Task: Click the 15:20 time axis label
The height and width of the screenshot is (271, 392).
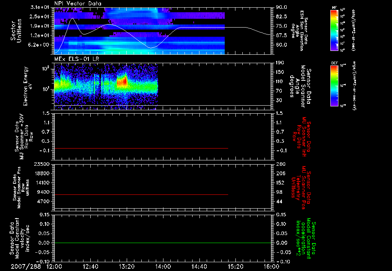Action: coord(235,266)
